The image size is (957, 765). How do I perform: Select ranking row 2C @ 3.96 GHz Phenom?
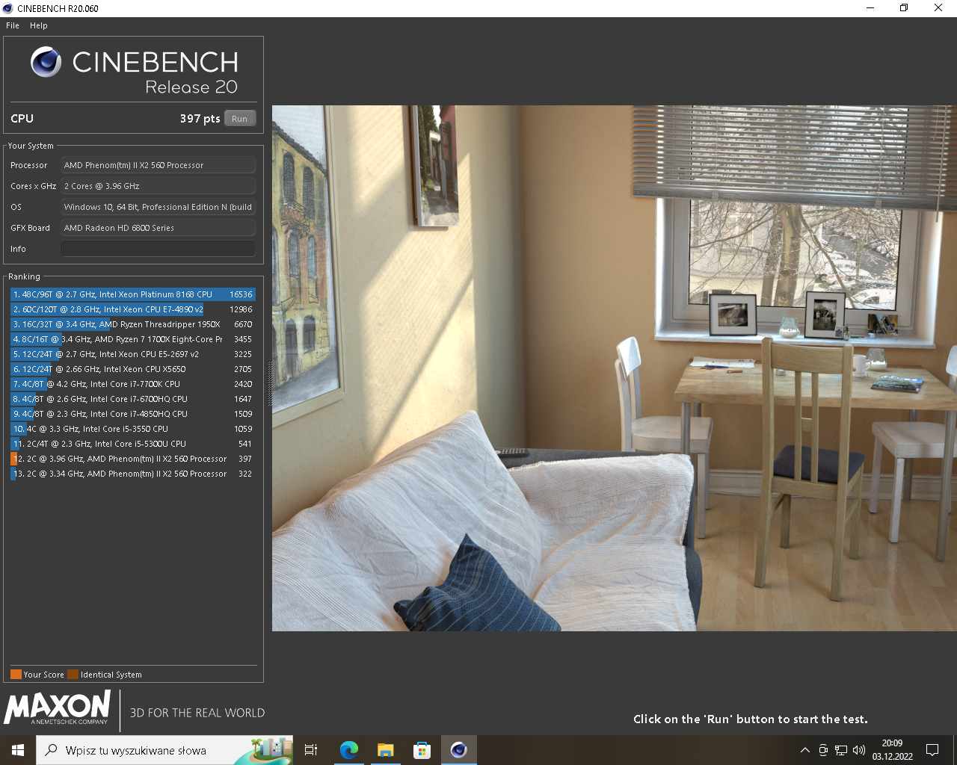(x=133, y=459)
